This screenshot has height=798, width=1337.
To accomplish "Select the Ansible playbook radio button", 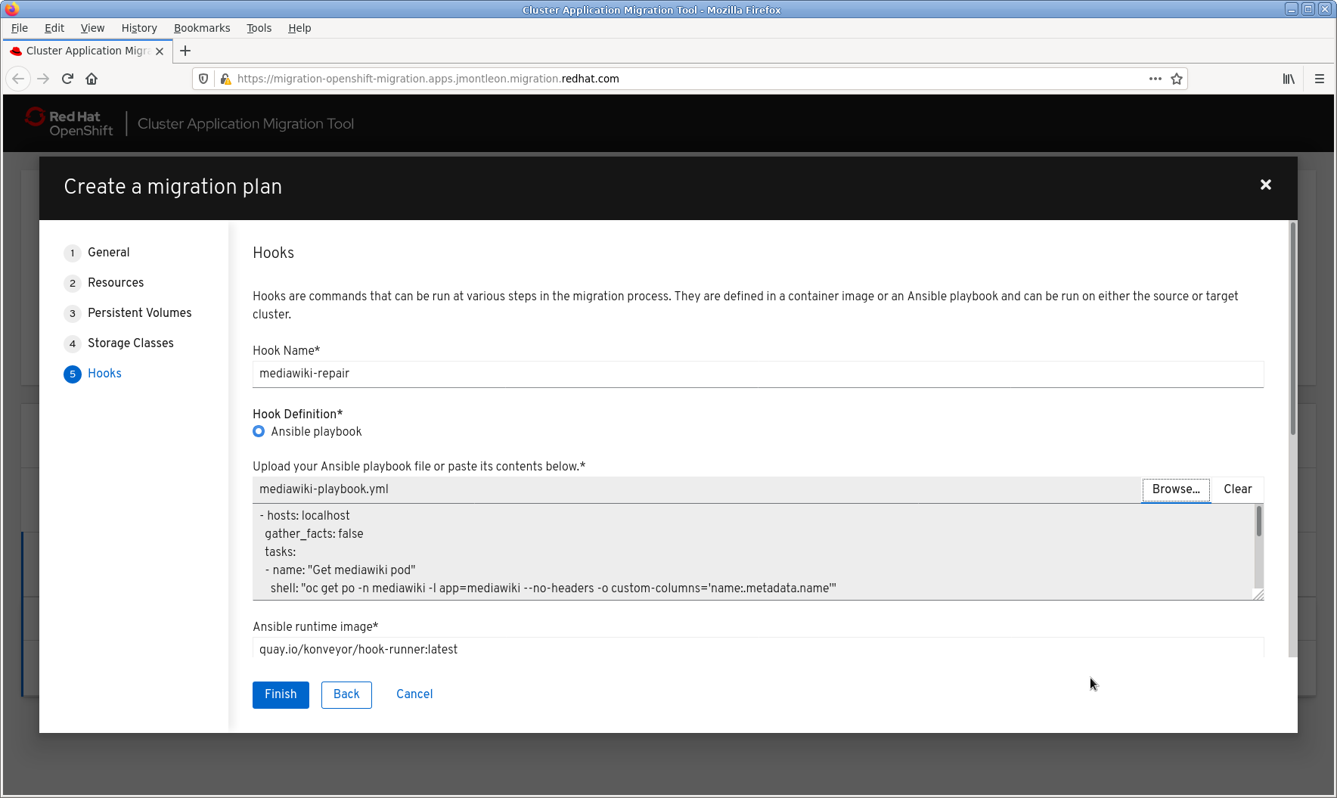I will pyautogui.click(x=259, y=431).
